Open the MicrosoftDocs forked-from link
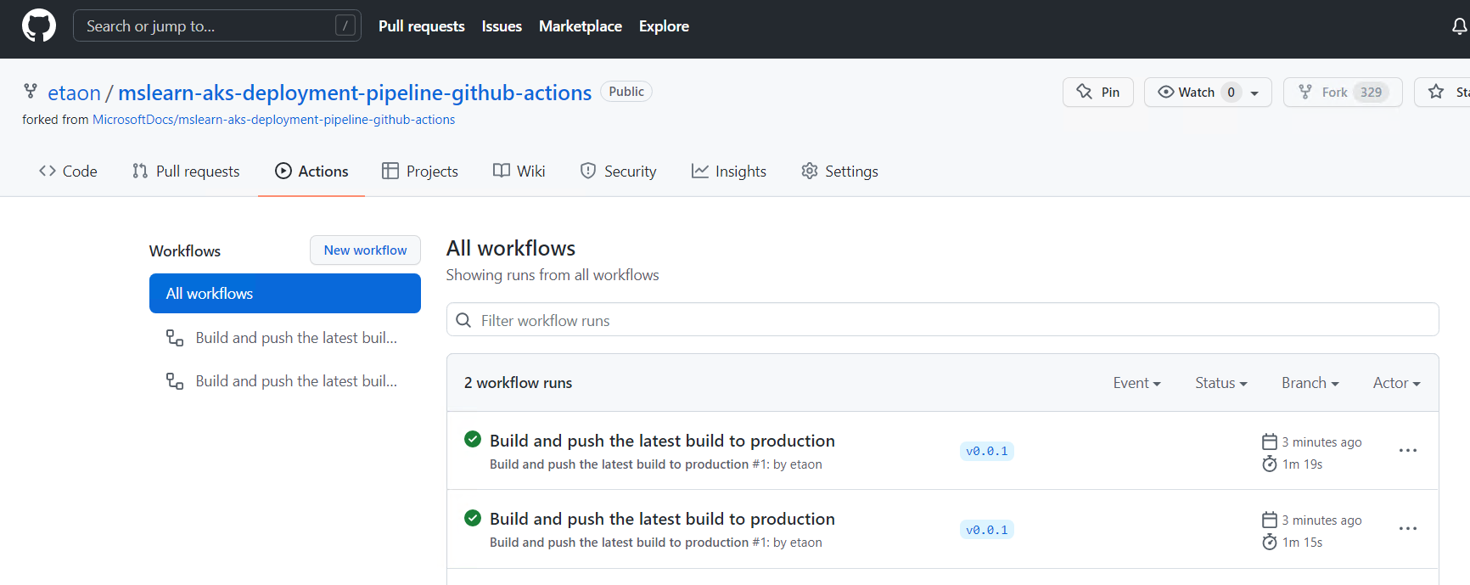 [x=273, y=120]
